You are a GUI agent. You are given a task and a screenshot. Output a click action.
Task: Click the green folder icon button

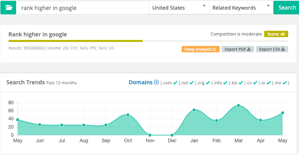tap(8, 8)
